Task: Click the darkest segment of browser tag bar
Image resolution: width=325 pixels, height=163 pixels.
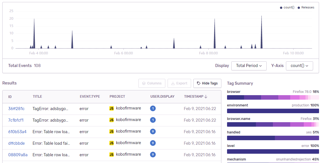Action: click(236, 97)
